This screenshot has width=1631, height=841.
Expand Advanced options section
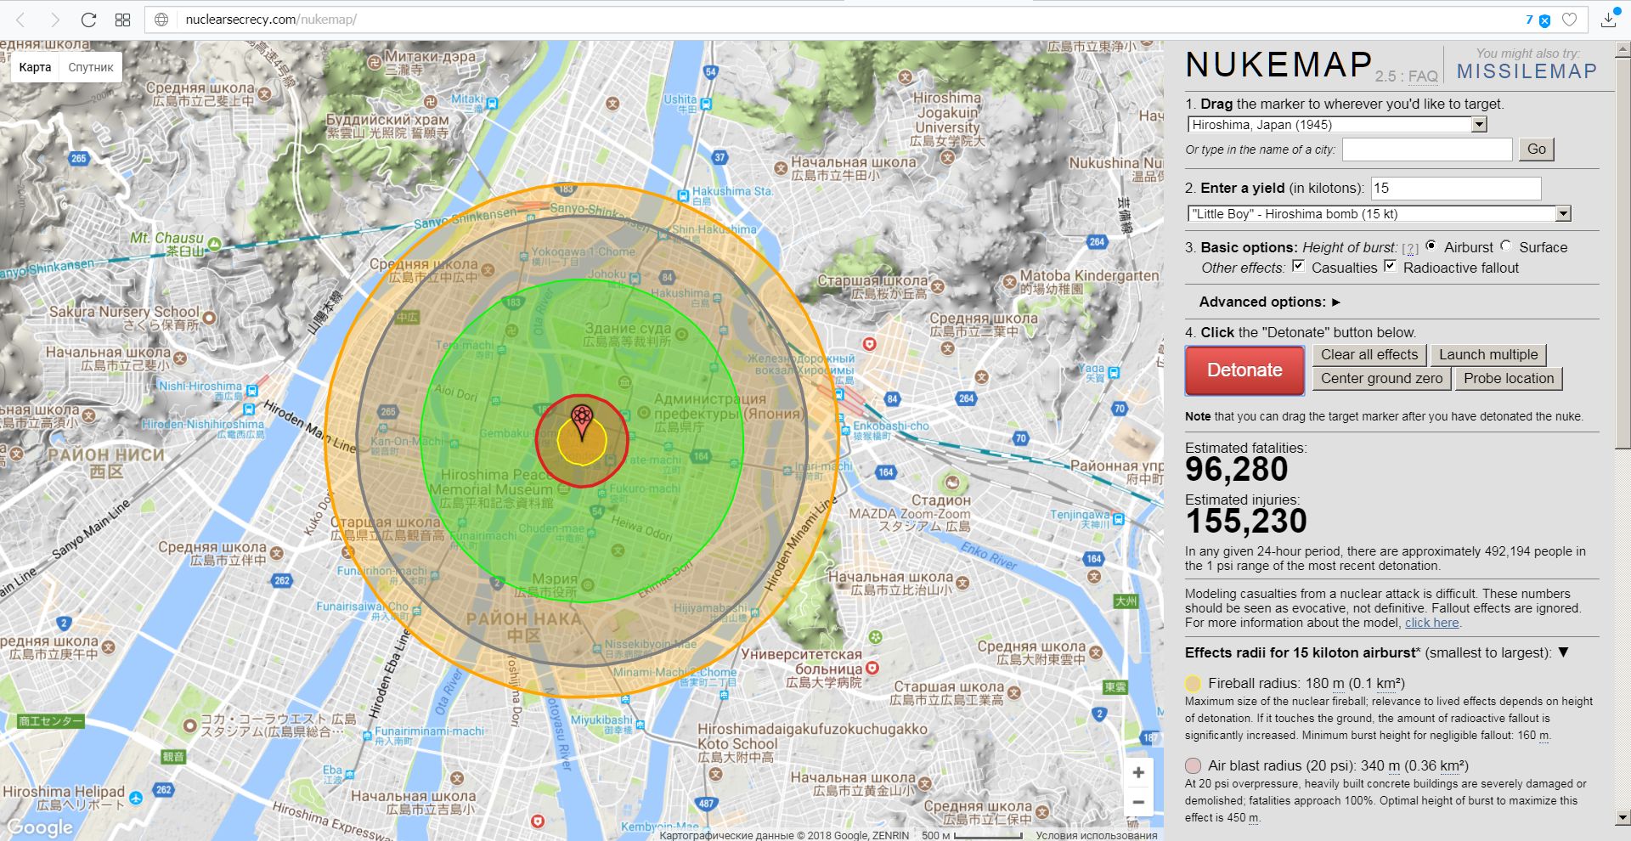tap(1269, 302)
